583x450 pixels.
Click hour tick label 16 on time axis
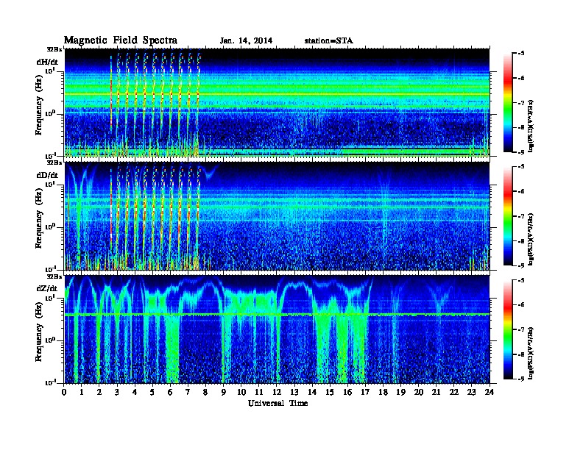coord(347,392)
